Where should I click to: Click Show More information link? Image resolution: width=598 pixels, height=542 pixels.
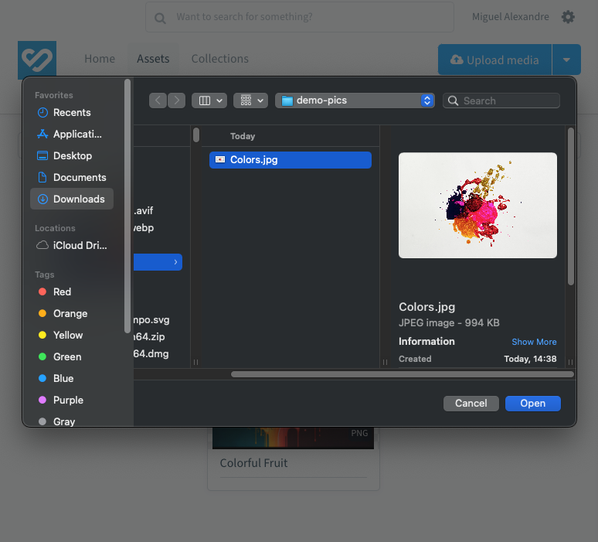[x=534, y=342]
